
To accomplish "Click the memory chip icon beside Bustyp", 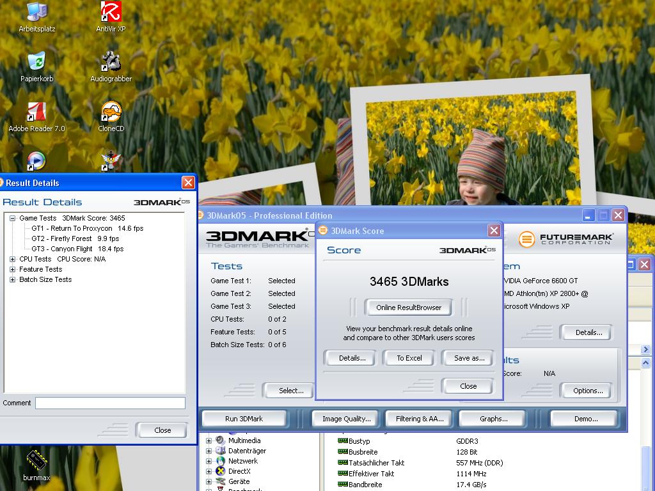I will pos(343,440).
